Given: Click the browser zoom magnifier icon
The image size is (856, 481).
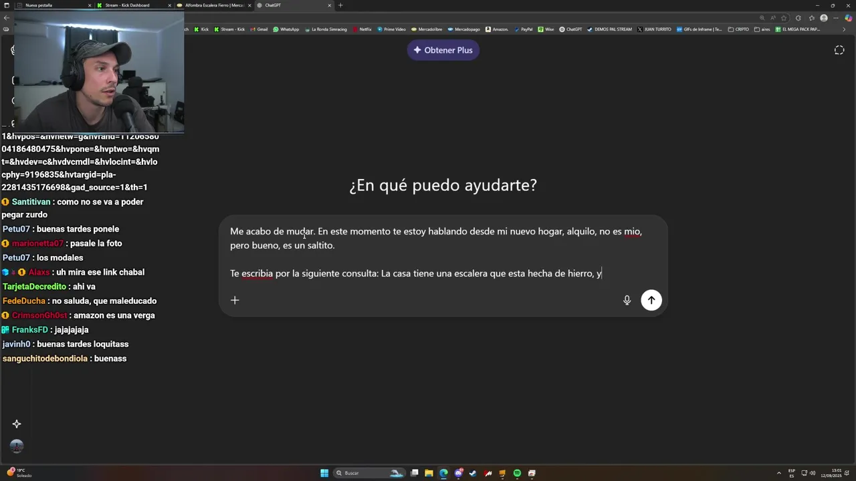Looking at the screenshot, I should 762,18.
